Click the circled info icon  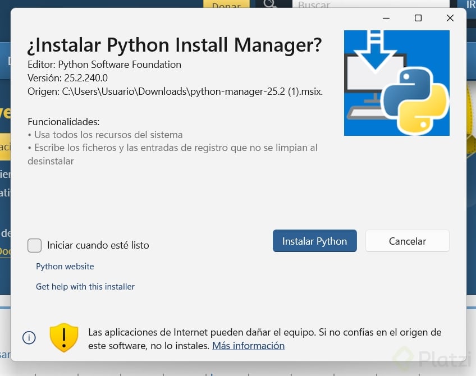(29, 338)
